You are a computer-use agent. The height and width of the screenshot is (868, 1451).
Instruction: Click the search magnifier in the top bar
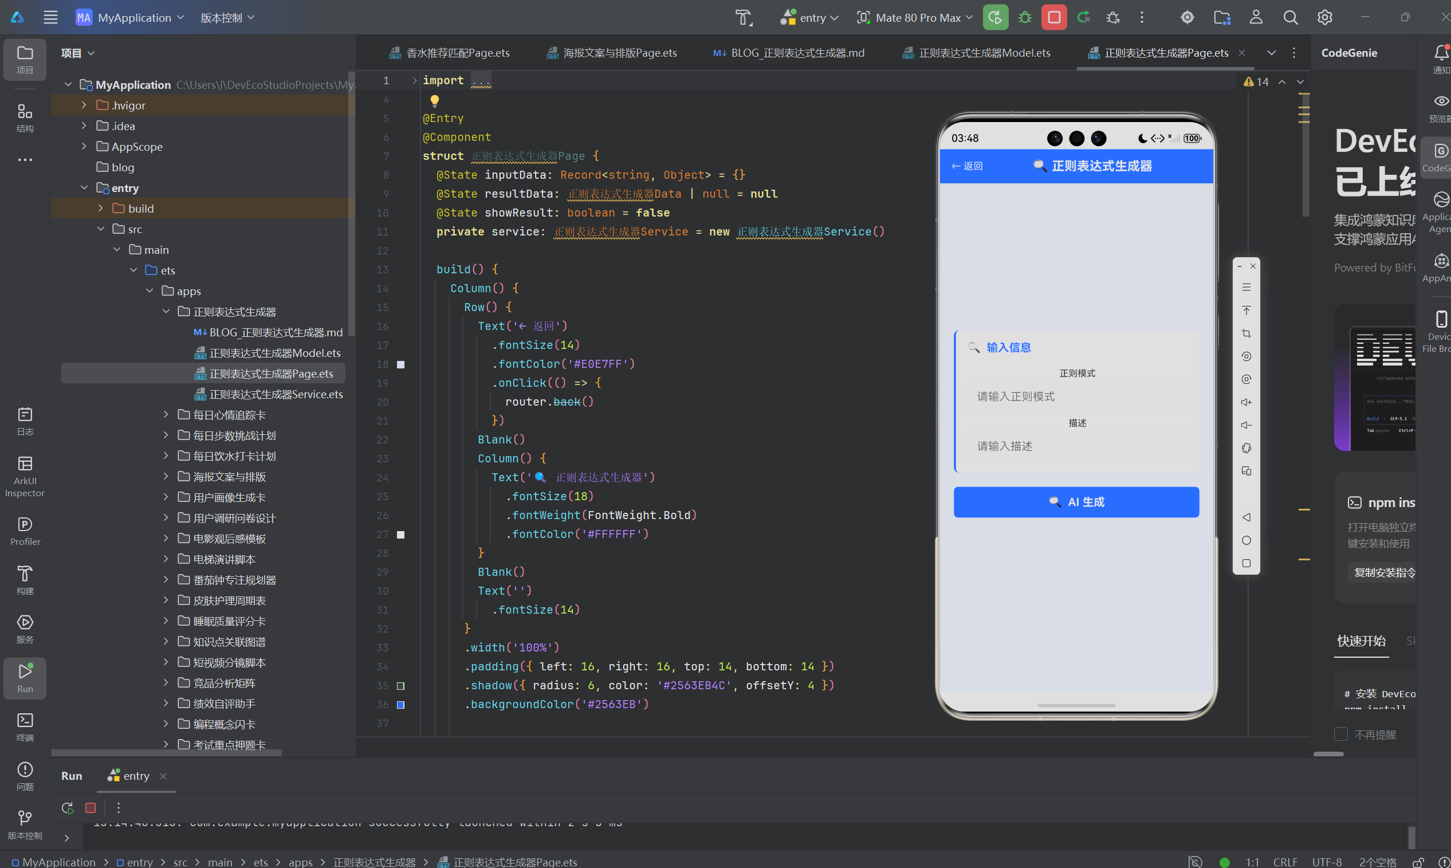pos(1290,18)
